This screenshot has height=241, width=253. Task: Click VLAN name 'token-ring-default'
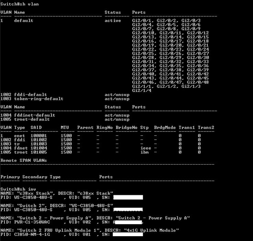tap(39, 98)
